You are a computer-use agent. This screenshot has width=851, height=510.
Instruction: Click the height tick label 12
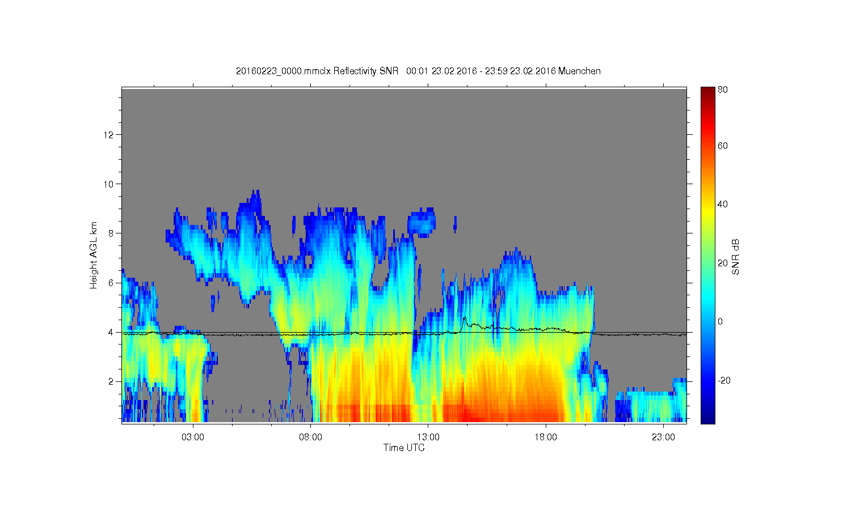(x=109, y=135)
